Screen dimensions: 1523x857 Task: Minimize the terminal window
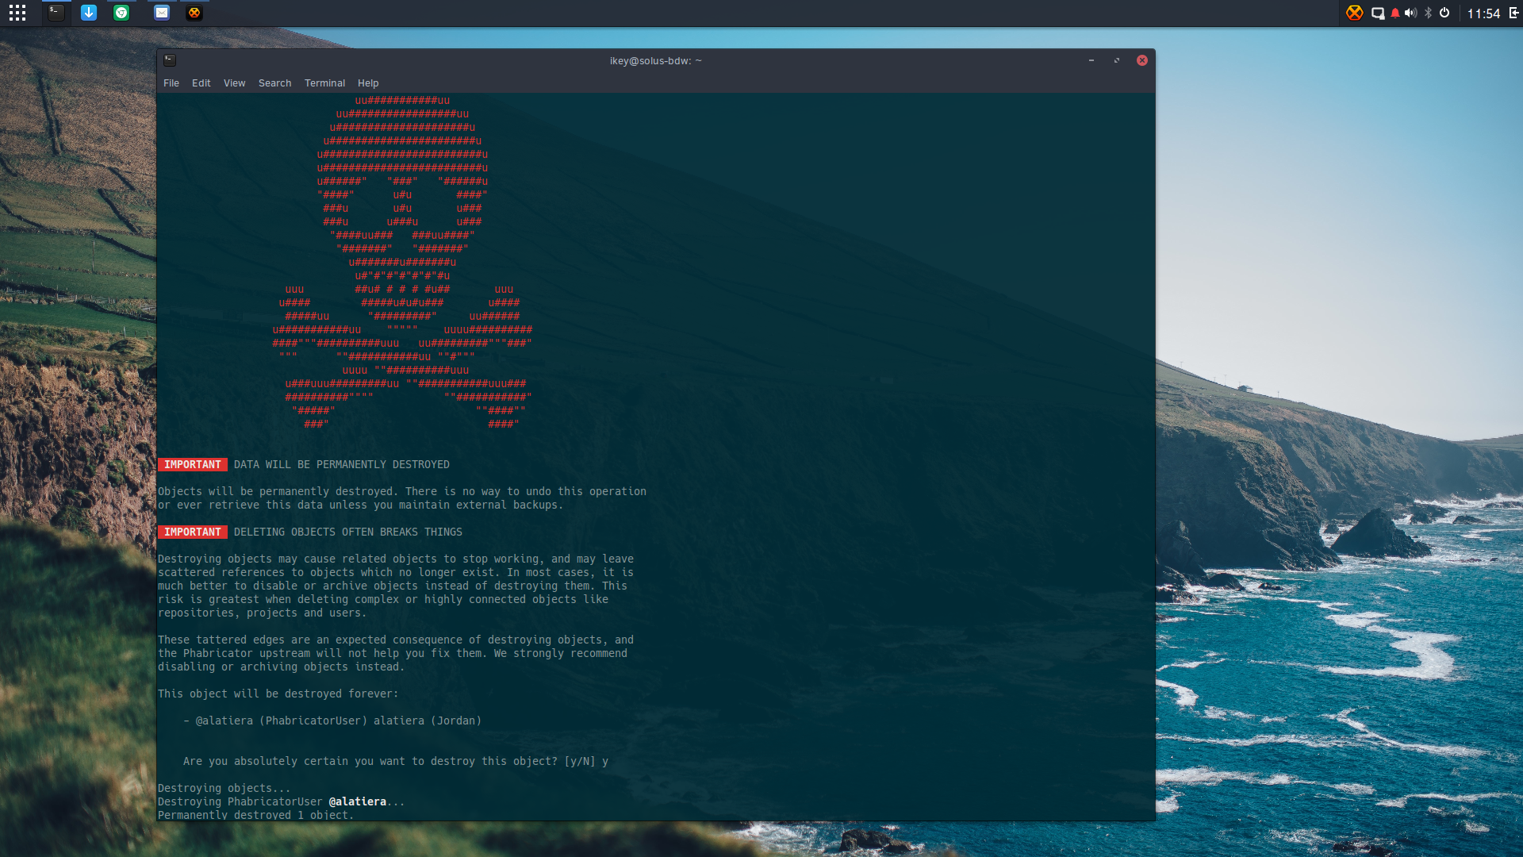pos(1091,60)
